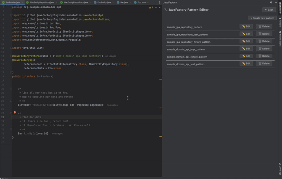Edit sample_jpa_repository_test_pattern

(x=246, y=34)
